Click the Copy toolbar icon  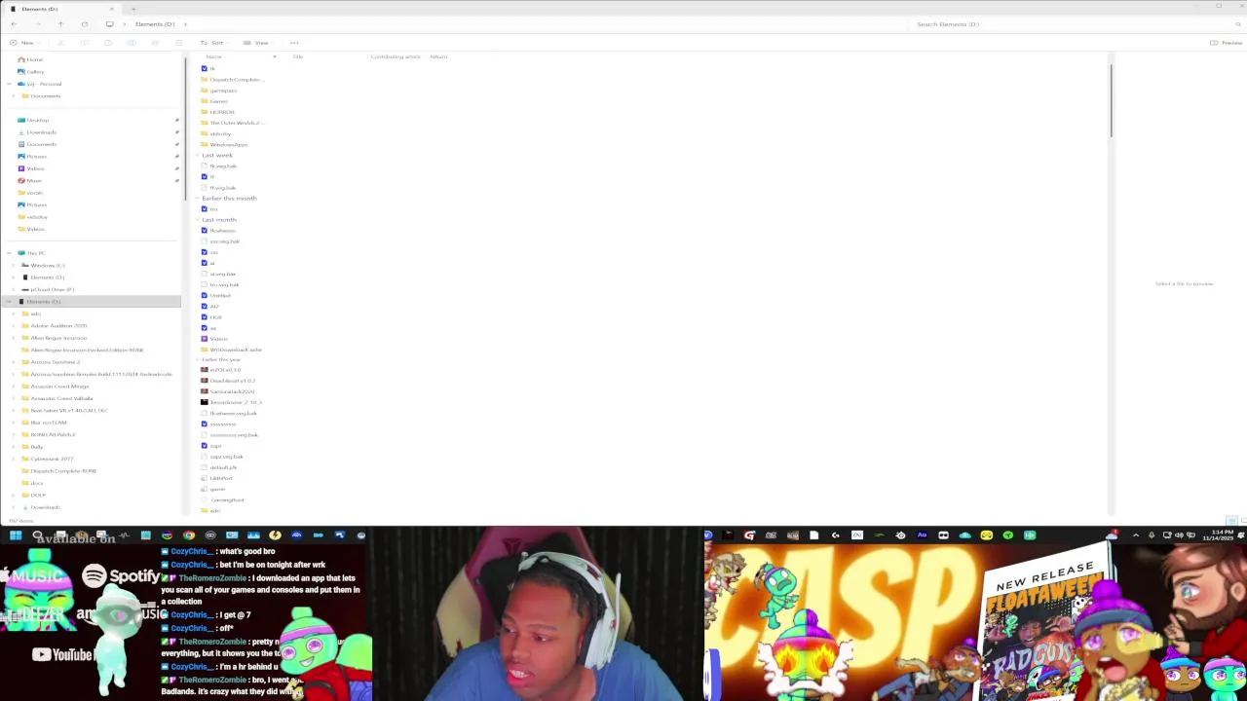[x=84, y=43]
